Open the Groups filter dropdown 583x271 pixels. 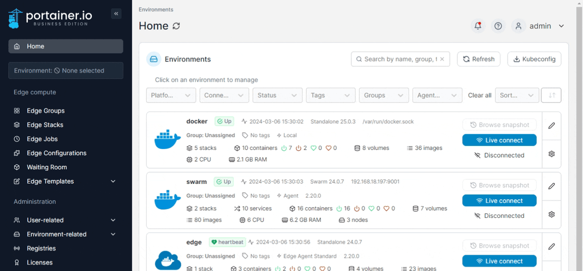pyautogui.click(x=384, y=95)
